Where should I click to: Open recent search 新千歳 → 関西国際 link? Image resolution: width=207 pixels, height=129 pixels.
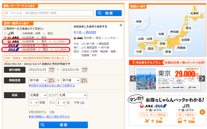pos(85,32)
